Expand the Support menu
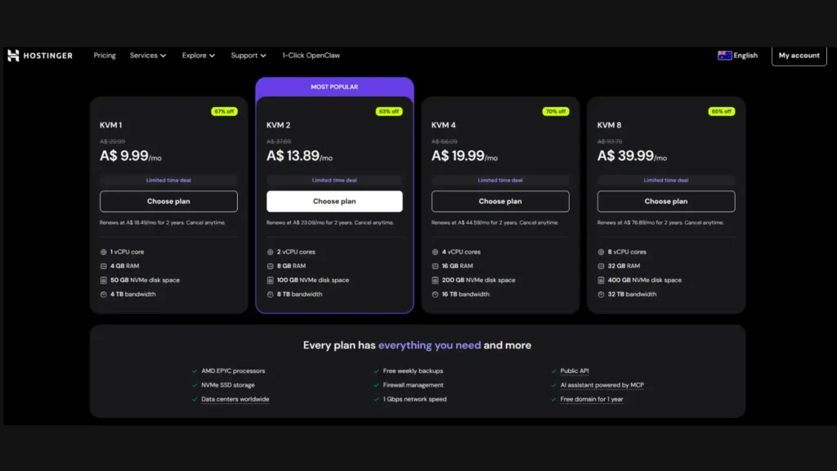837x471 pixels. point(248,56)
